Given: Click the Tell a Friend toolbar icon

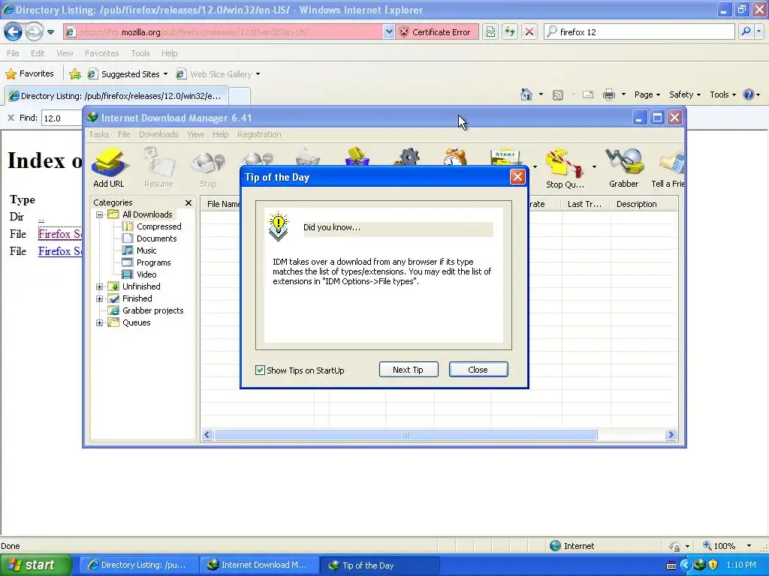Looking at the screenshot, I should [x=668, y=168].
